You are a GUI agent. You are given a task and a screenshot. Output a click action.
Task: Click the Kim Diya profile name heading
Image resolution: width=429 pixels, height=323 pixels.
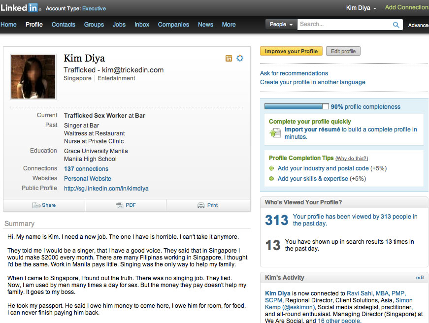coord(84,59)
